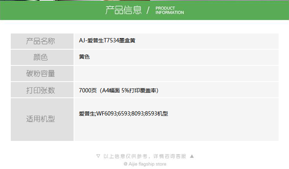
Task: Click the 产品信息 heading in green banner
Action: click(x=123, y=10)
